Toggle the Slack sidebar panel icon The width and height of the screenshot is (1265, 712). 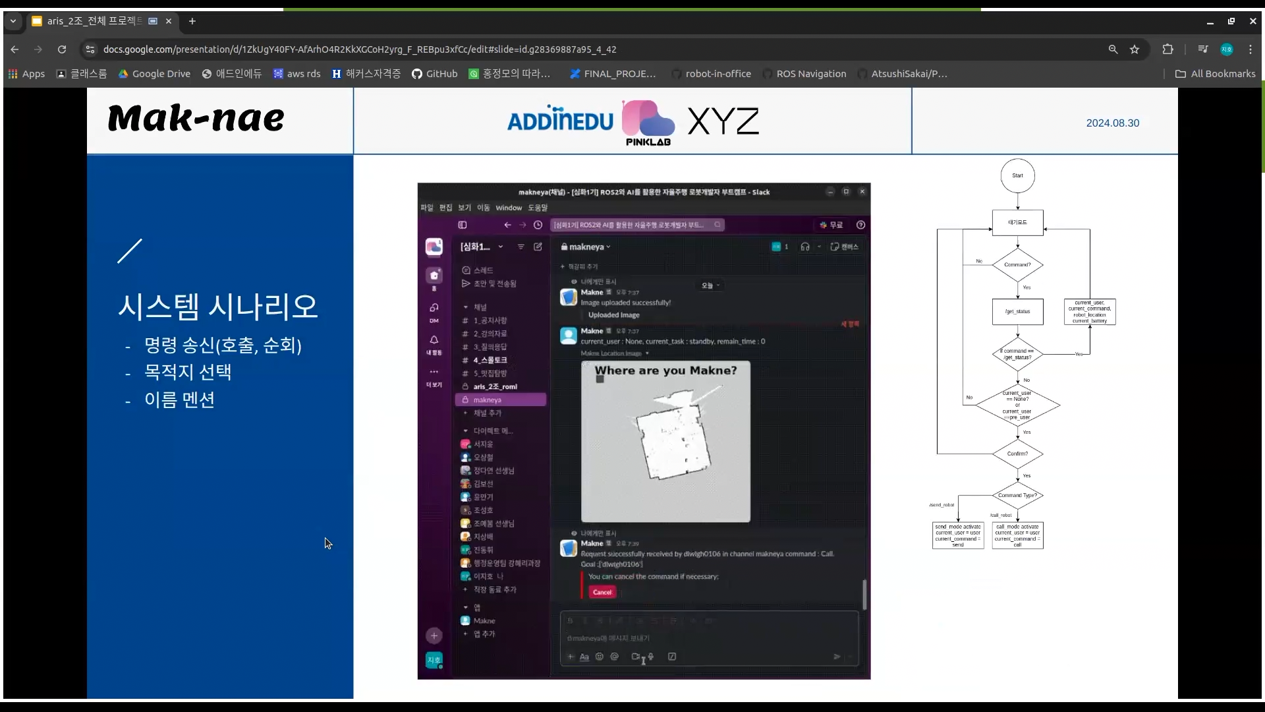coord(463,225)
